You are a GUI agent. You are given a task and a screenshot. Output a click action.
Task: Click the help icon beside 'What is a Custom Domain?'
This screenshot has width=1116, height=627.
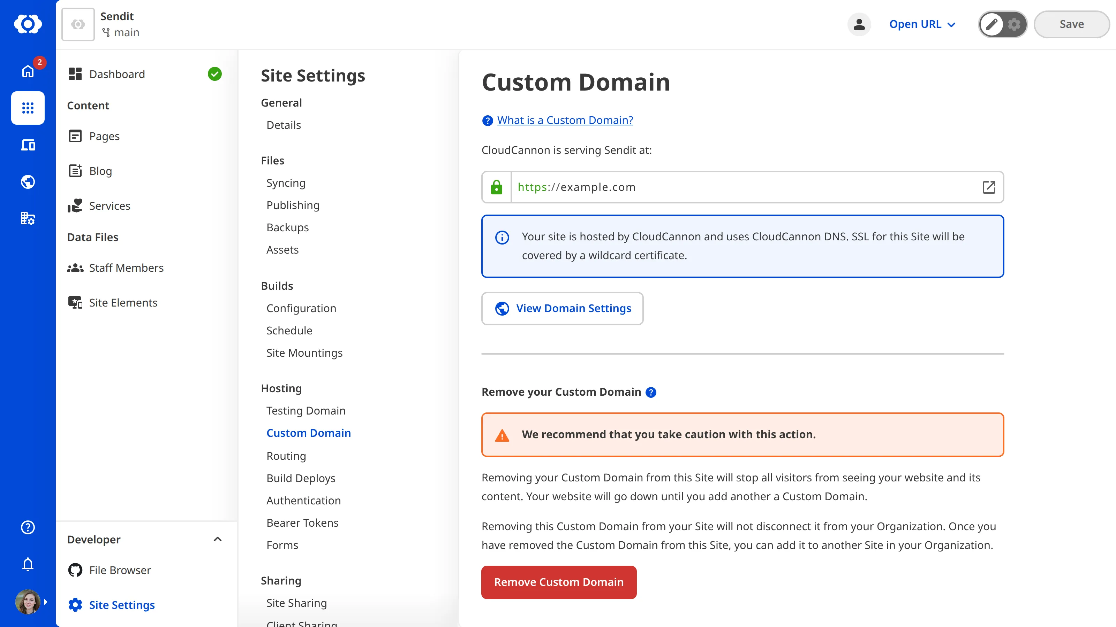point(488,121)
